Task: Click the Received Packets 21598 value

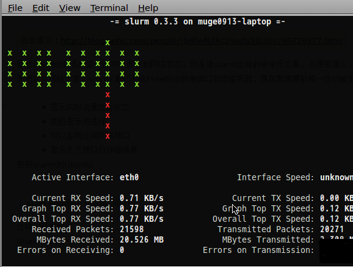Action: 132,229
